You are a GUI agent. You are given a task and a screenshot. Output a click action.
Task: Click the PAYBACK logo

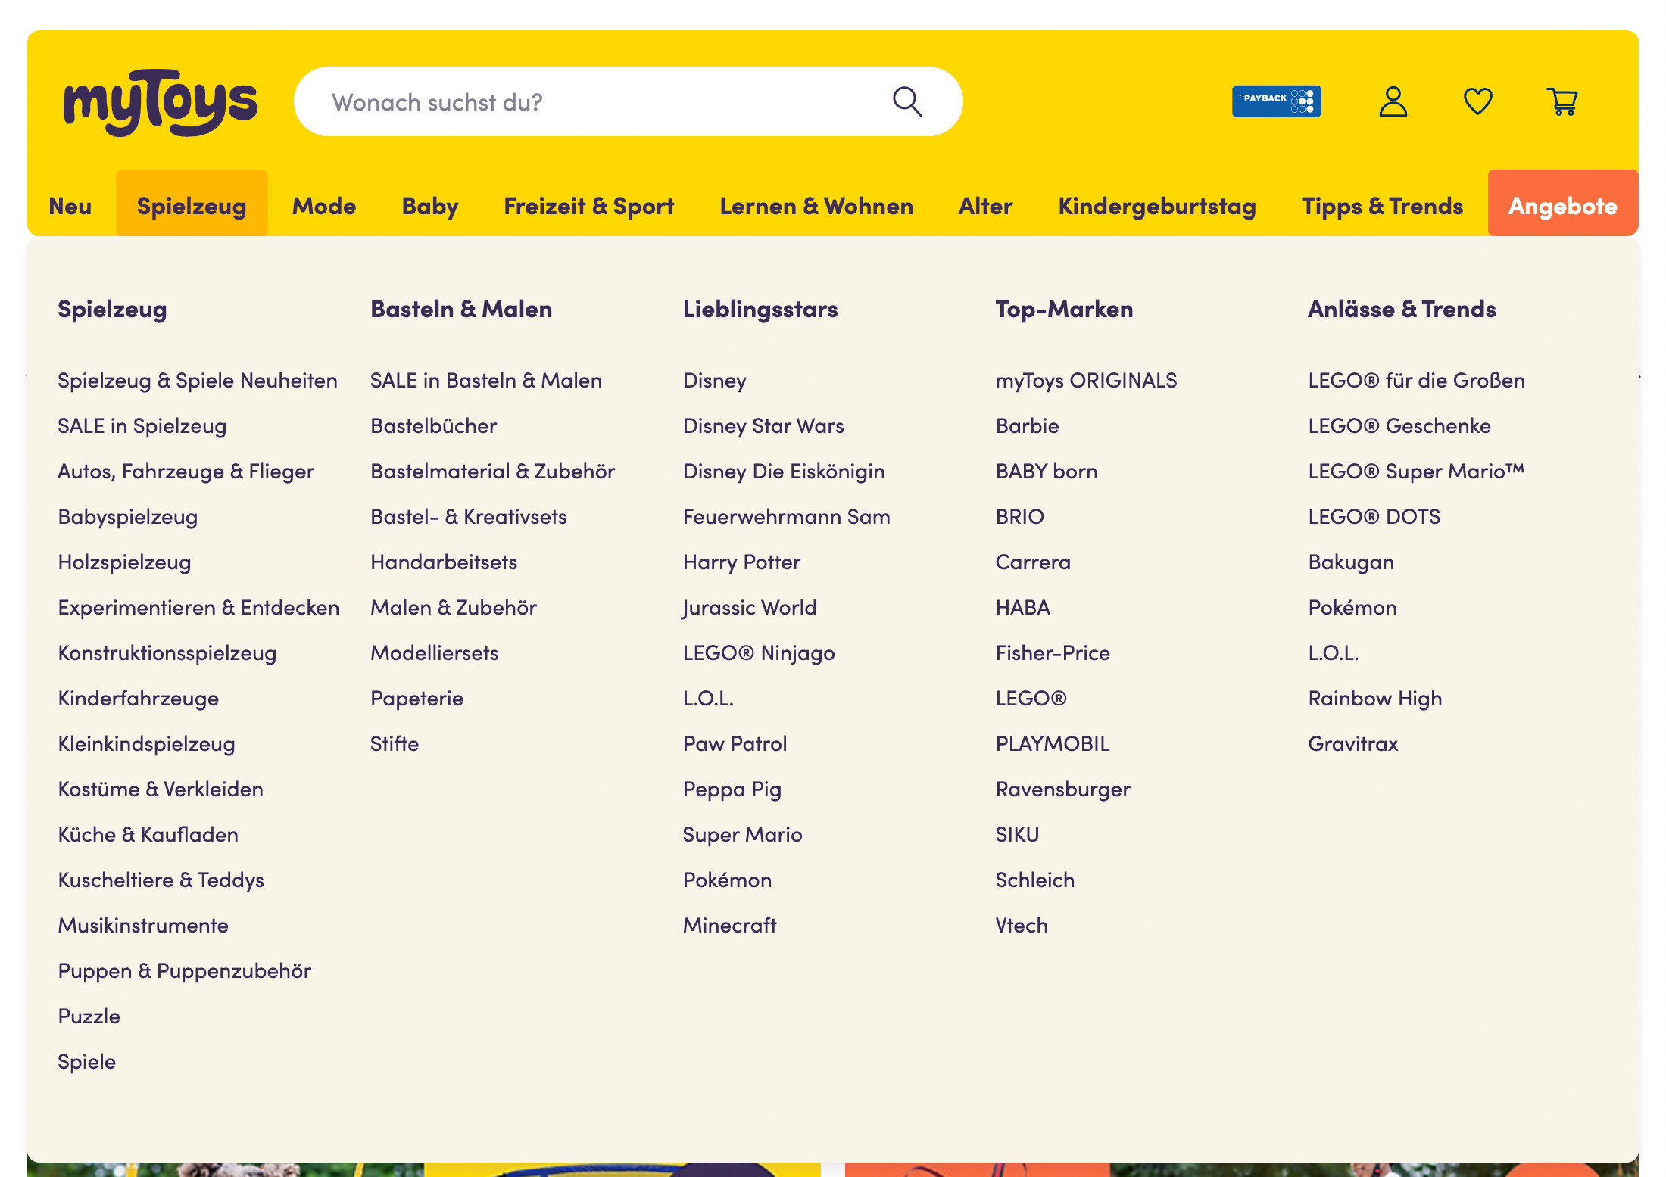pos(1278,101)
